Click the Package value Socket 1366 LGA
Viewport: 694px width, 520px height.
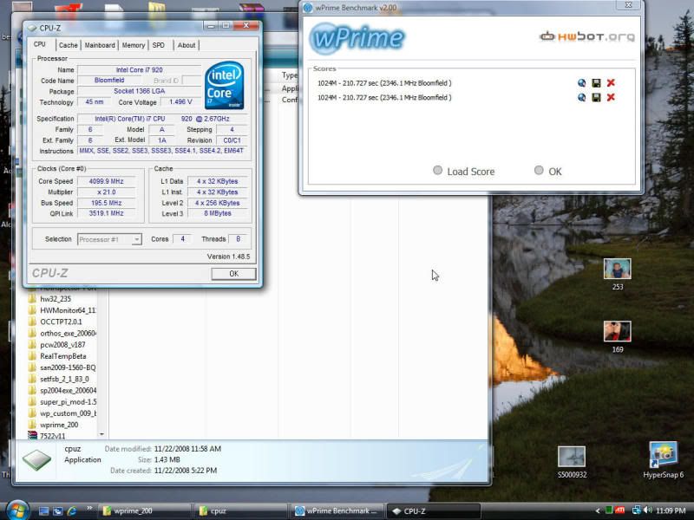(139, 91)
